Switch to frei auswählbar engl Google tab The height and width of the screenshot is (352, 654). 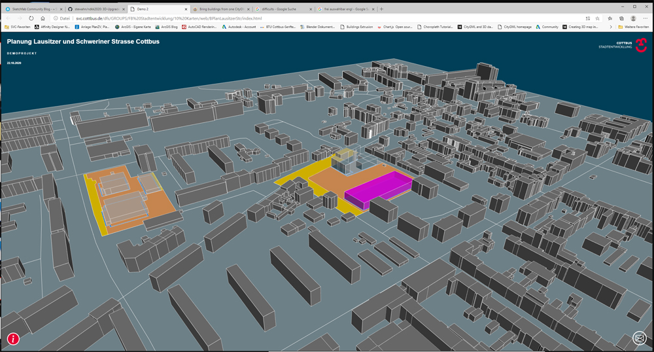pos(345,9)
